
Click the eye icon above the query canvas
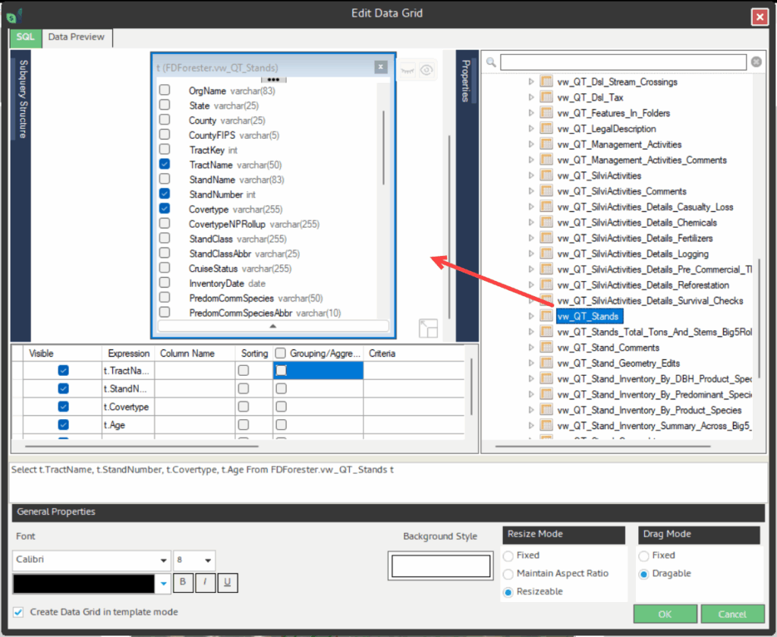(427, 70)
